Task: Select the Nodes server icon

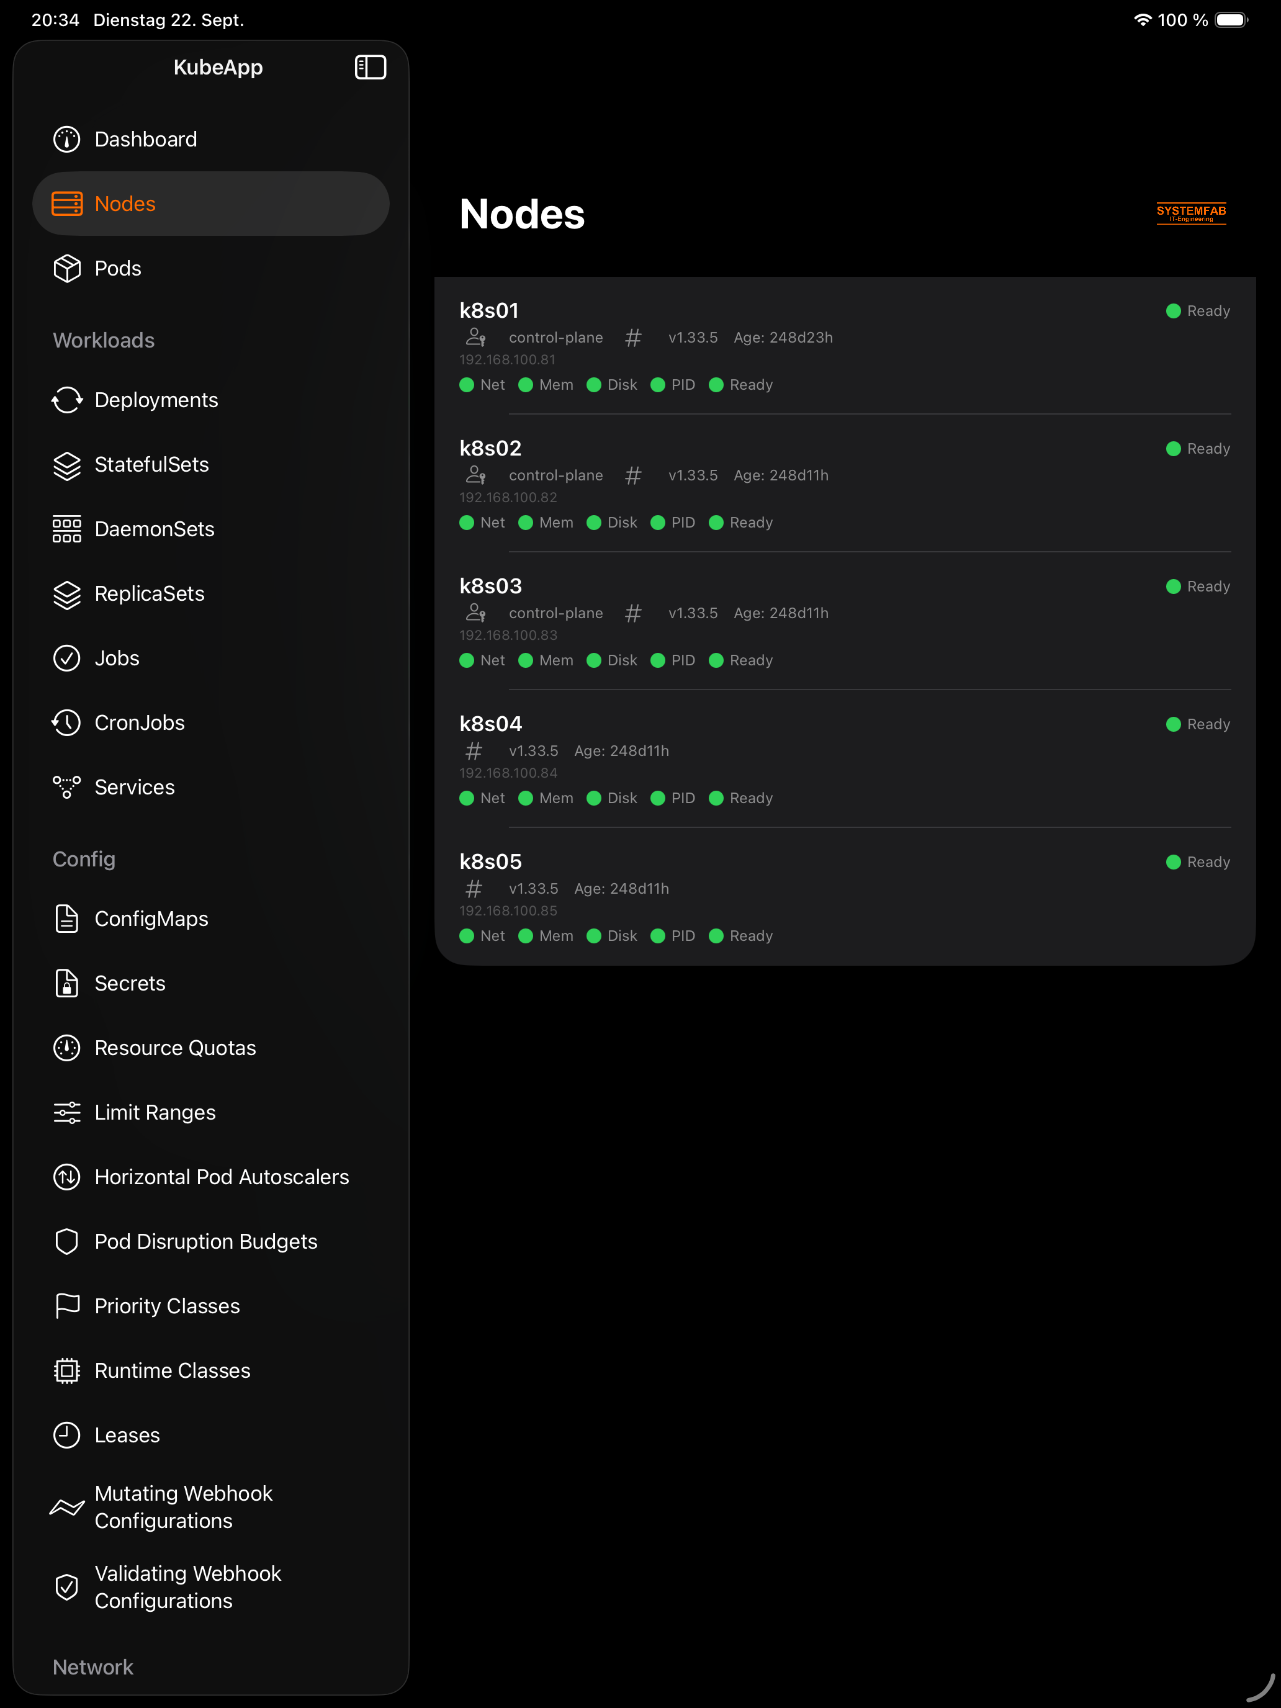Action: pos(67,204)
